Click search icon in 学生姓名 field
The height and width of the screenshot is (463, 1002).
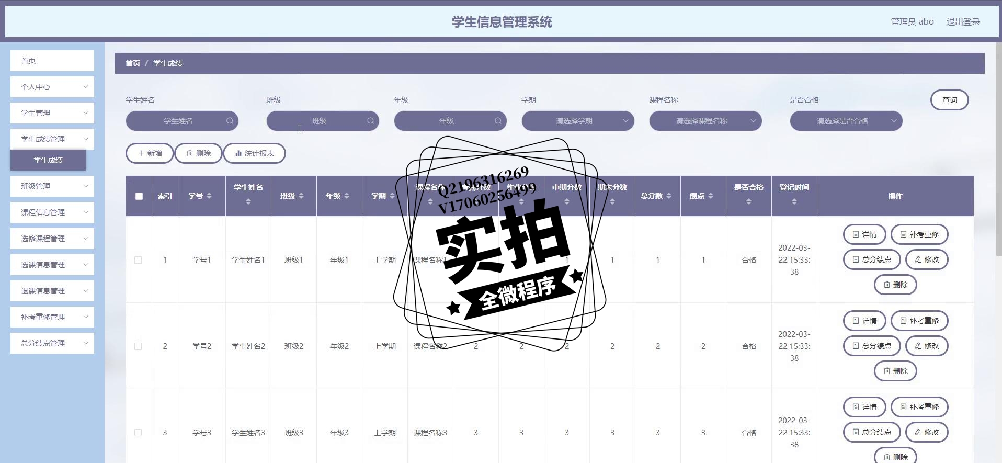tap(230, 121)
